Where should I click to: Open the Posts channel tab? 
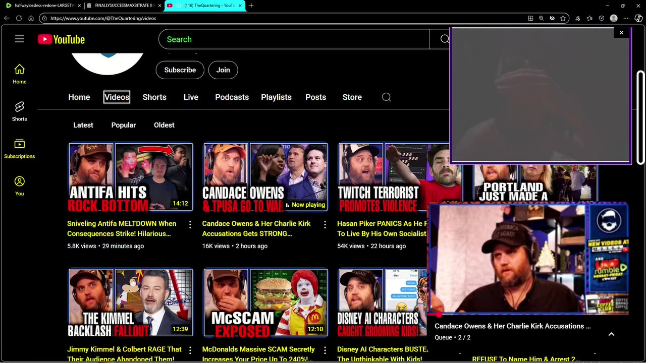pyautogui.click(x=316, y=97)
